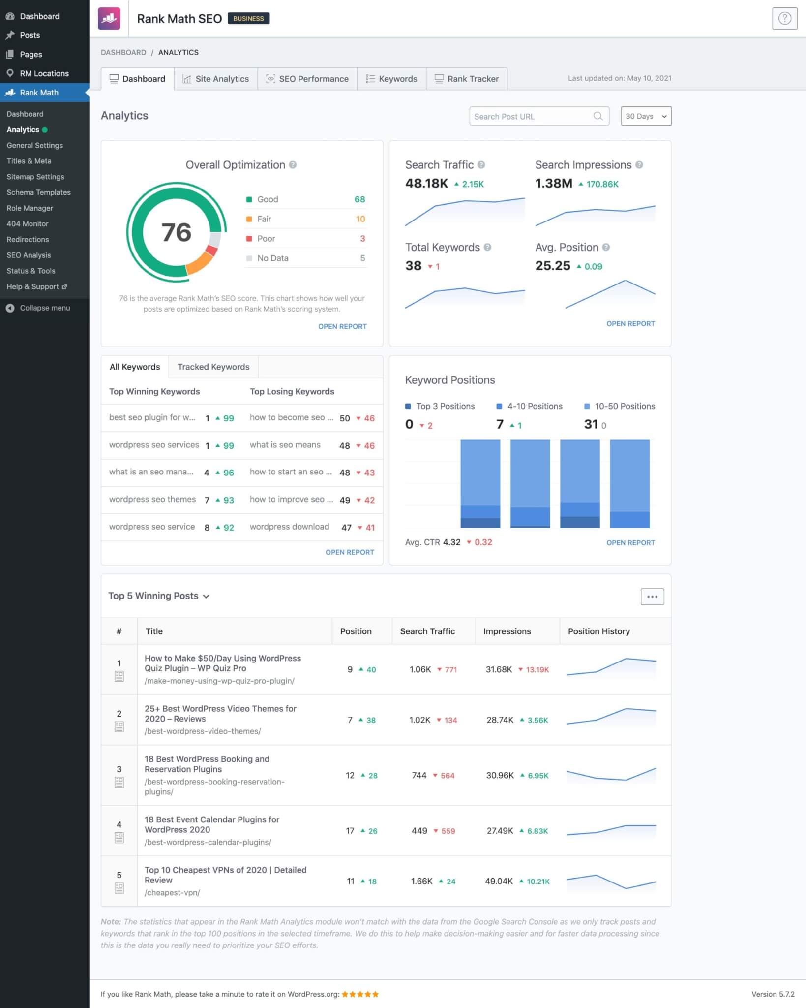Open options via the ellipsis on Top 5 Winning Posts
Image resolution: width=806 pixels, height=1008 pixels.
(x=653, y=596)
